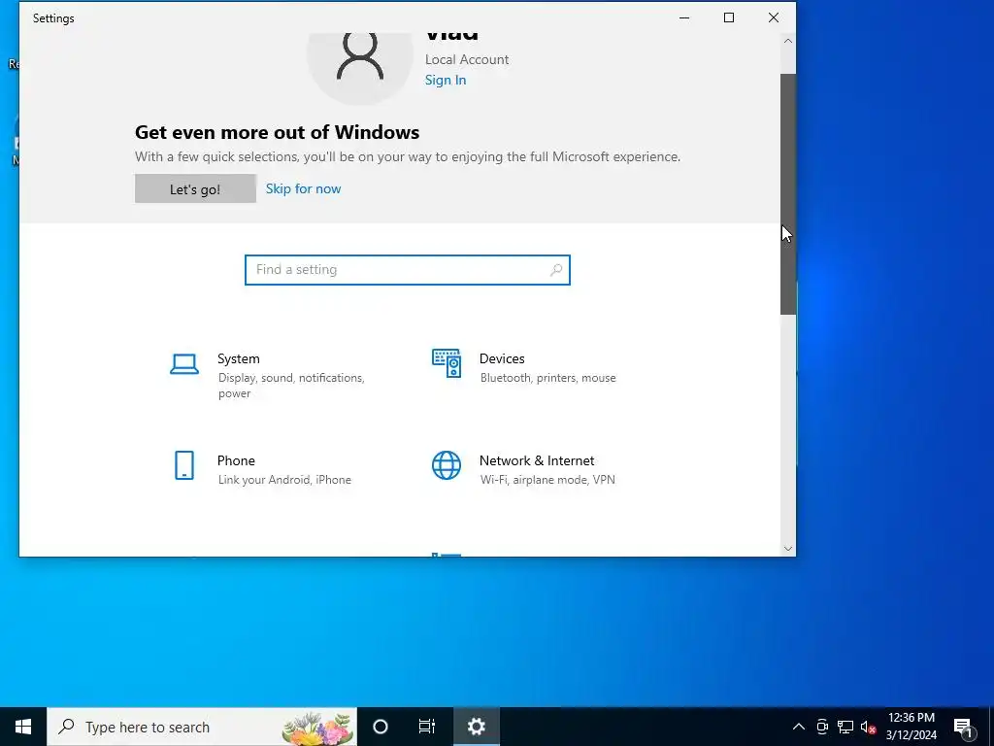994x746 pixels.
Task: Click 'Bluetooth, printers, mouse' description
Action: 547,378
